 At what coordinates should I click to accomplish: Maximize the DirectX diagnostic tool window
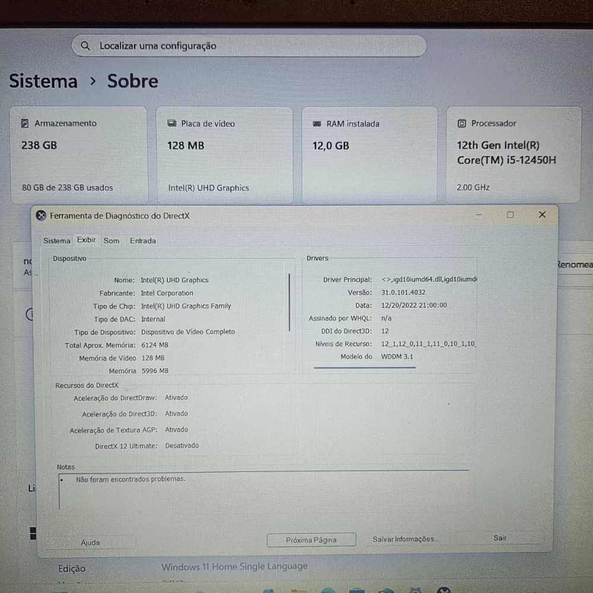[510, 215]
